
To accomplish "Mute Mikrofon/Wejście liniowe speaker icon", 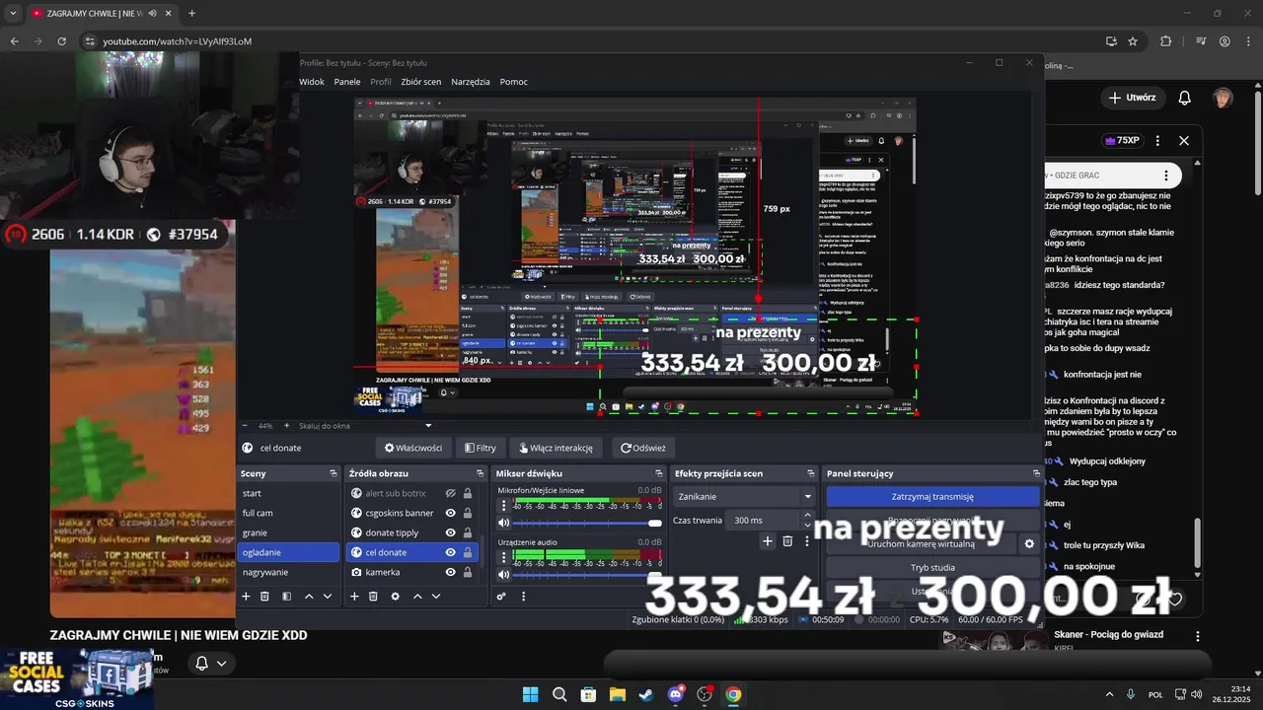I will (x=504, y=523).
